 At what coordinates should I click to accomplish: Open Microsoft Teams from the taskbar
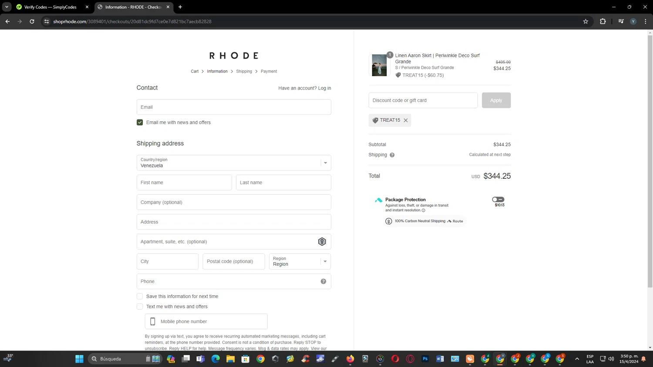(x=201, y=359)
